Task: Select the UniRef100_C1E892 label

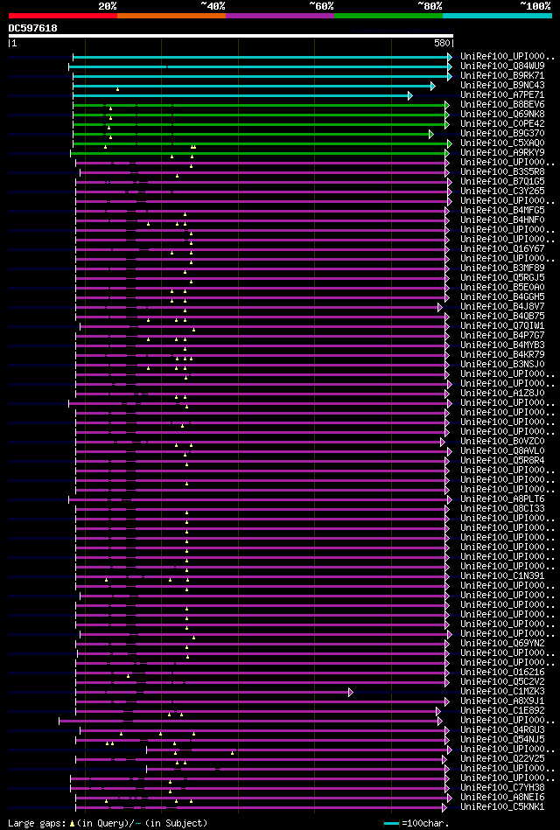Action: pyautogui.click(x=502, y=710)
